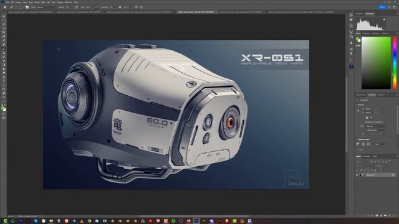Screen dimensions: 399x224
Task: Open the brush settings panel icon
Action: pos(27,7)
